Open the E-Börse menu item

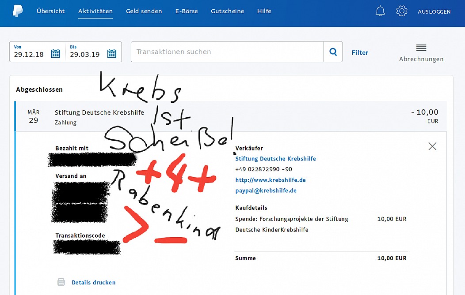pyautogui.click(x=187, y=11)
